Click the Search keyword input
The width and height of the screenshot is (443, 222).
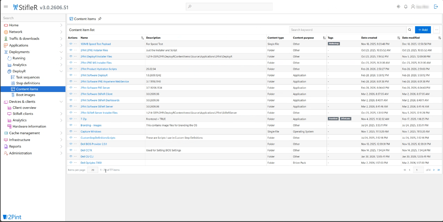[x=348, y=30]
